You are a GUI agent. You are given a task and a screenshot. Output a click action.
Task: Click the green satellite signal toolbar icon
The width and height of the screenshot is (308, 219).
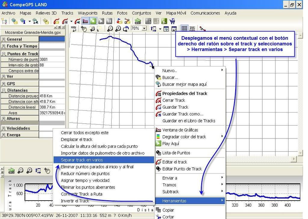click(x=164, y=21)
